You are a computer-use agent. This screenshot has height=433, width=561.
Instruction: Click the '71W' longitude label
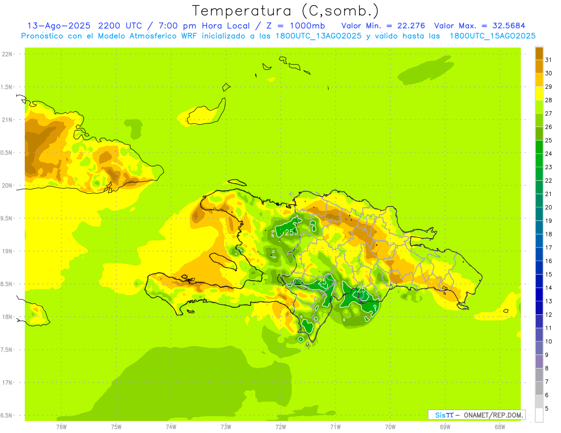pyautogui.click(x=335, y=427)
